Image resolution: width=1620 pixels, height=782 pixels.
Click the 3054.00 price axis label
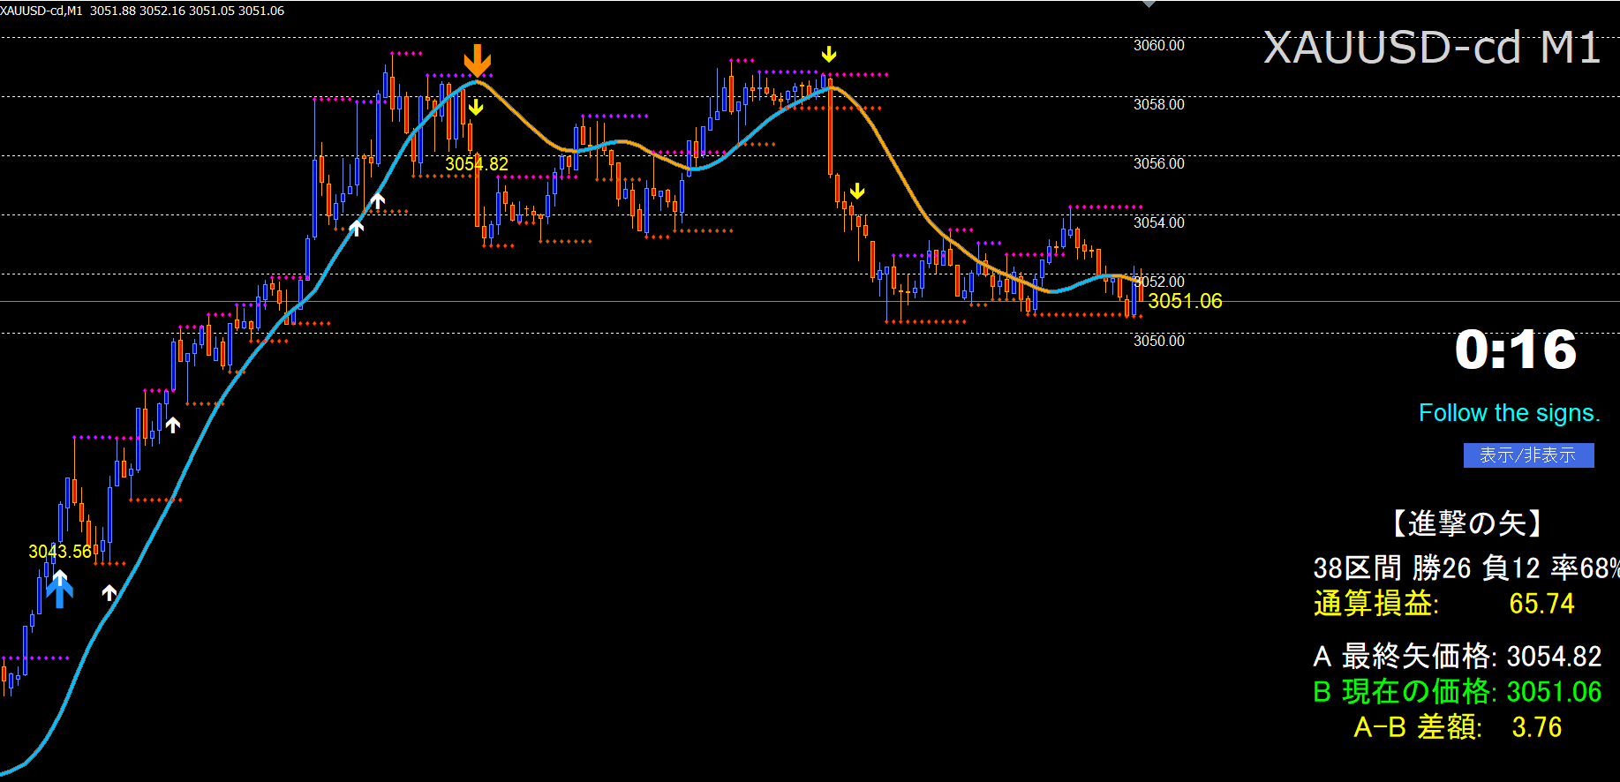[x=1159, y=222]
